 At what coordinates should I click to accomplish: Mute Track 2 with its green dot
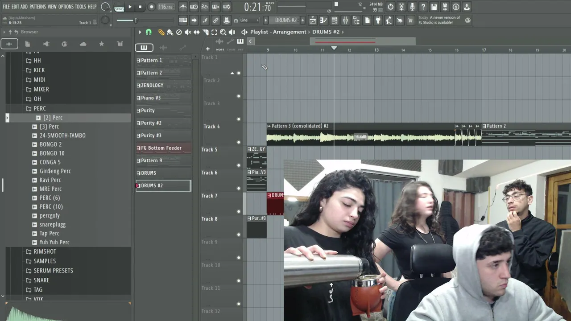239,96
